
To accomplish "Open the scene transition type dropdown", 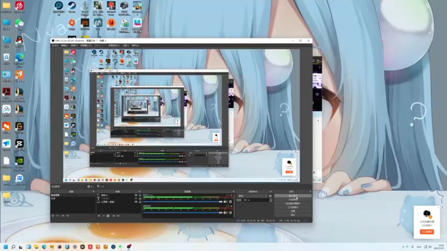I will 253,196.
